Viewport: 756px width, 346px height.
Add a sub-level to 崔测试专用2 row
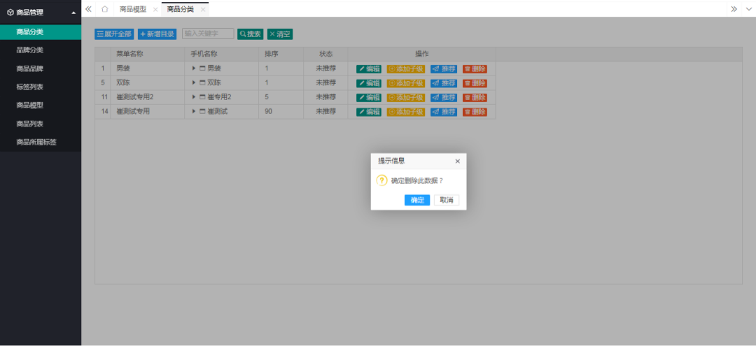coord(406,98)
